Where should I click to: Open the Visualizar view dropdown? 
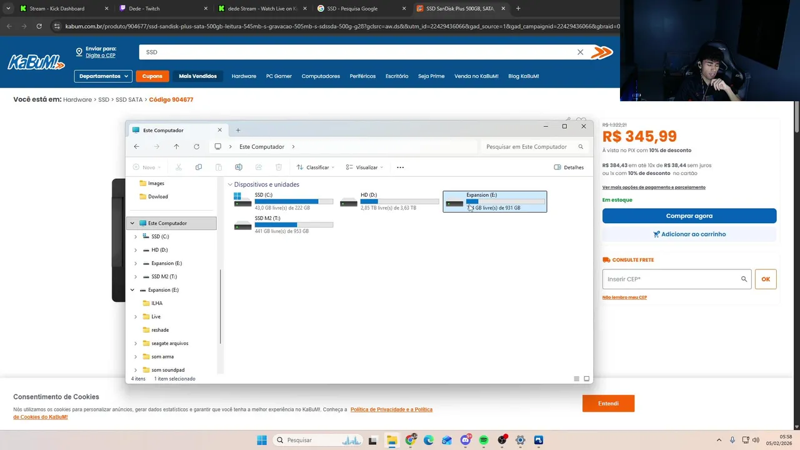point(365,167)
